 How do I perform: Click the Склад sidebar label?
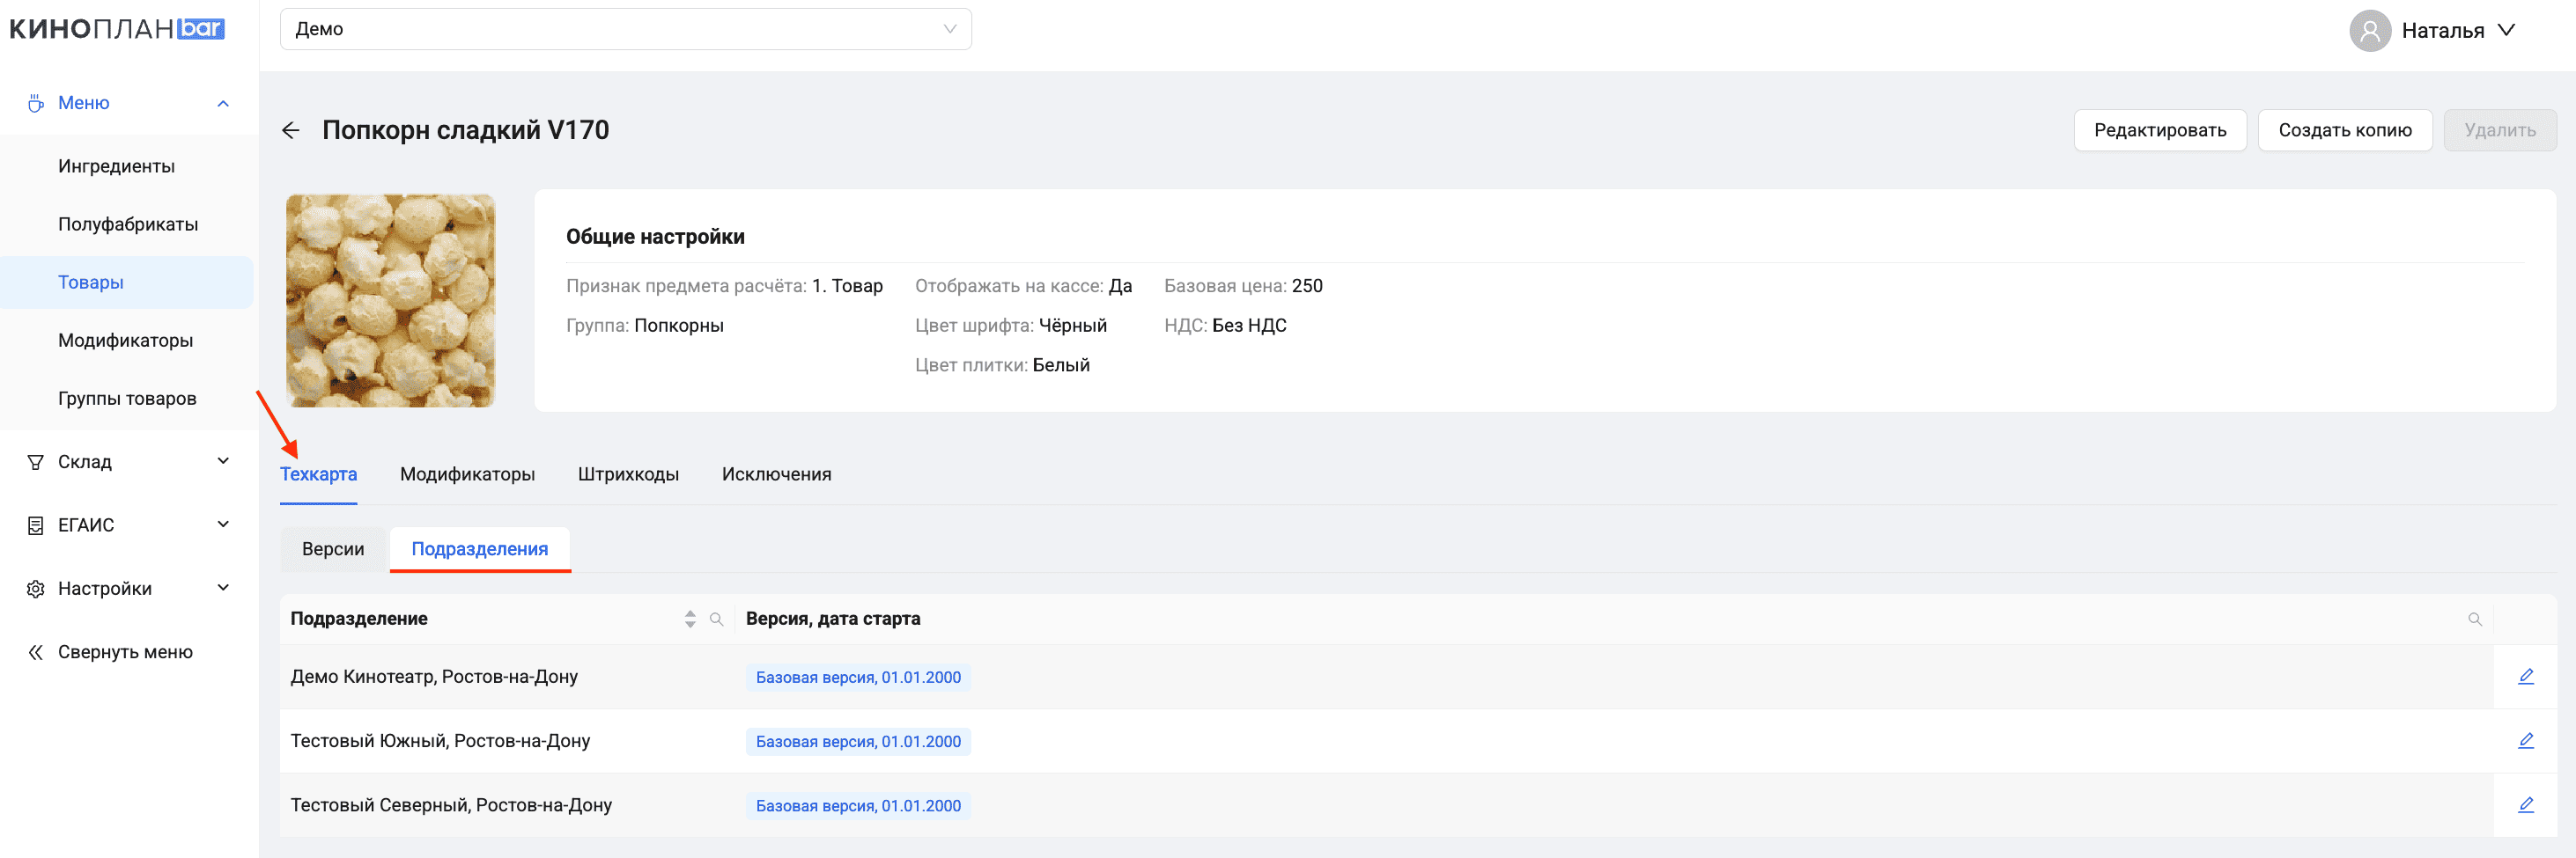pyautogui.click(x=85, y=461)
